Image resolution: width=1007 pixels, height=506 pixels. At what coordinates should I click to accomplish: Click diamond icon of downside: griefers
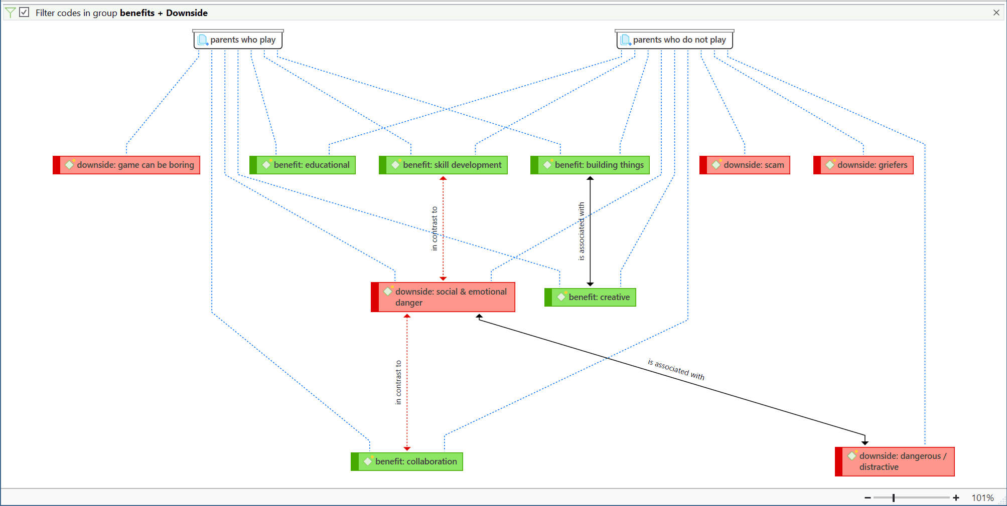tap(830, 164)
